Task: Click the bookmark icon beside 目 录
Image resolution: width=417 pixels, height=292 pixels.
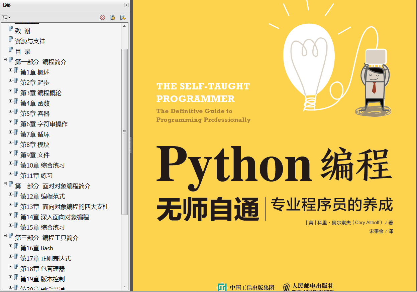Action: click(10, 51)
